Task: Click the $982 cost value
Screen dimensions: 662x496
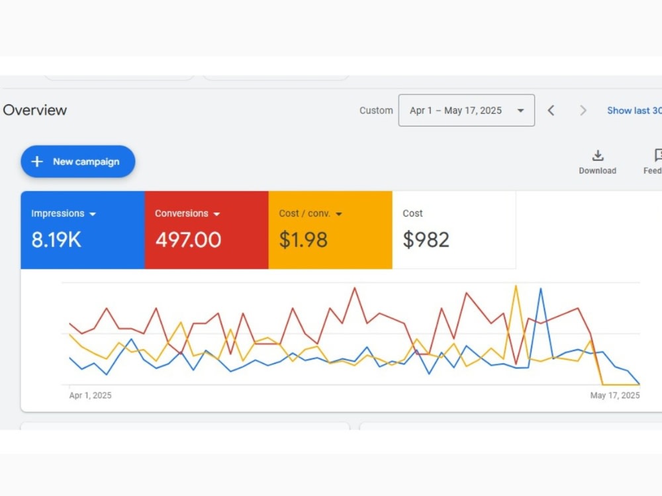Action: (x=426, y=239)
